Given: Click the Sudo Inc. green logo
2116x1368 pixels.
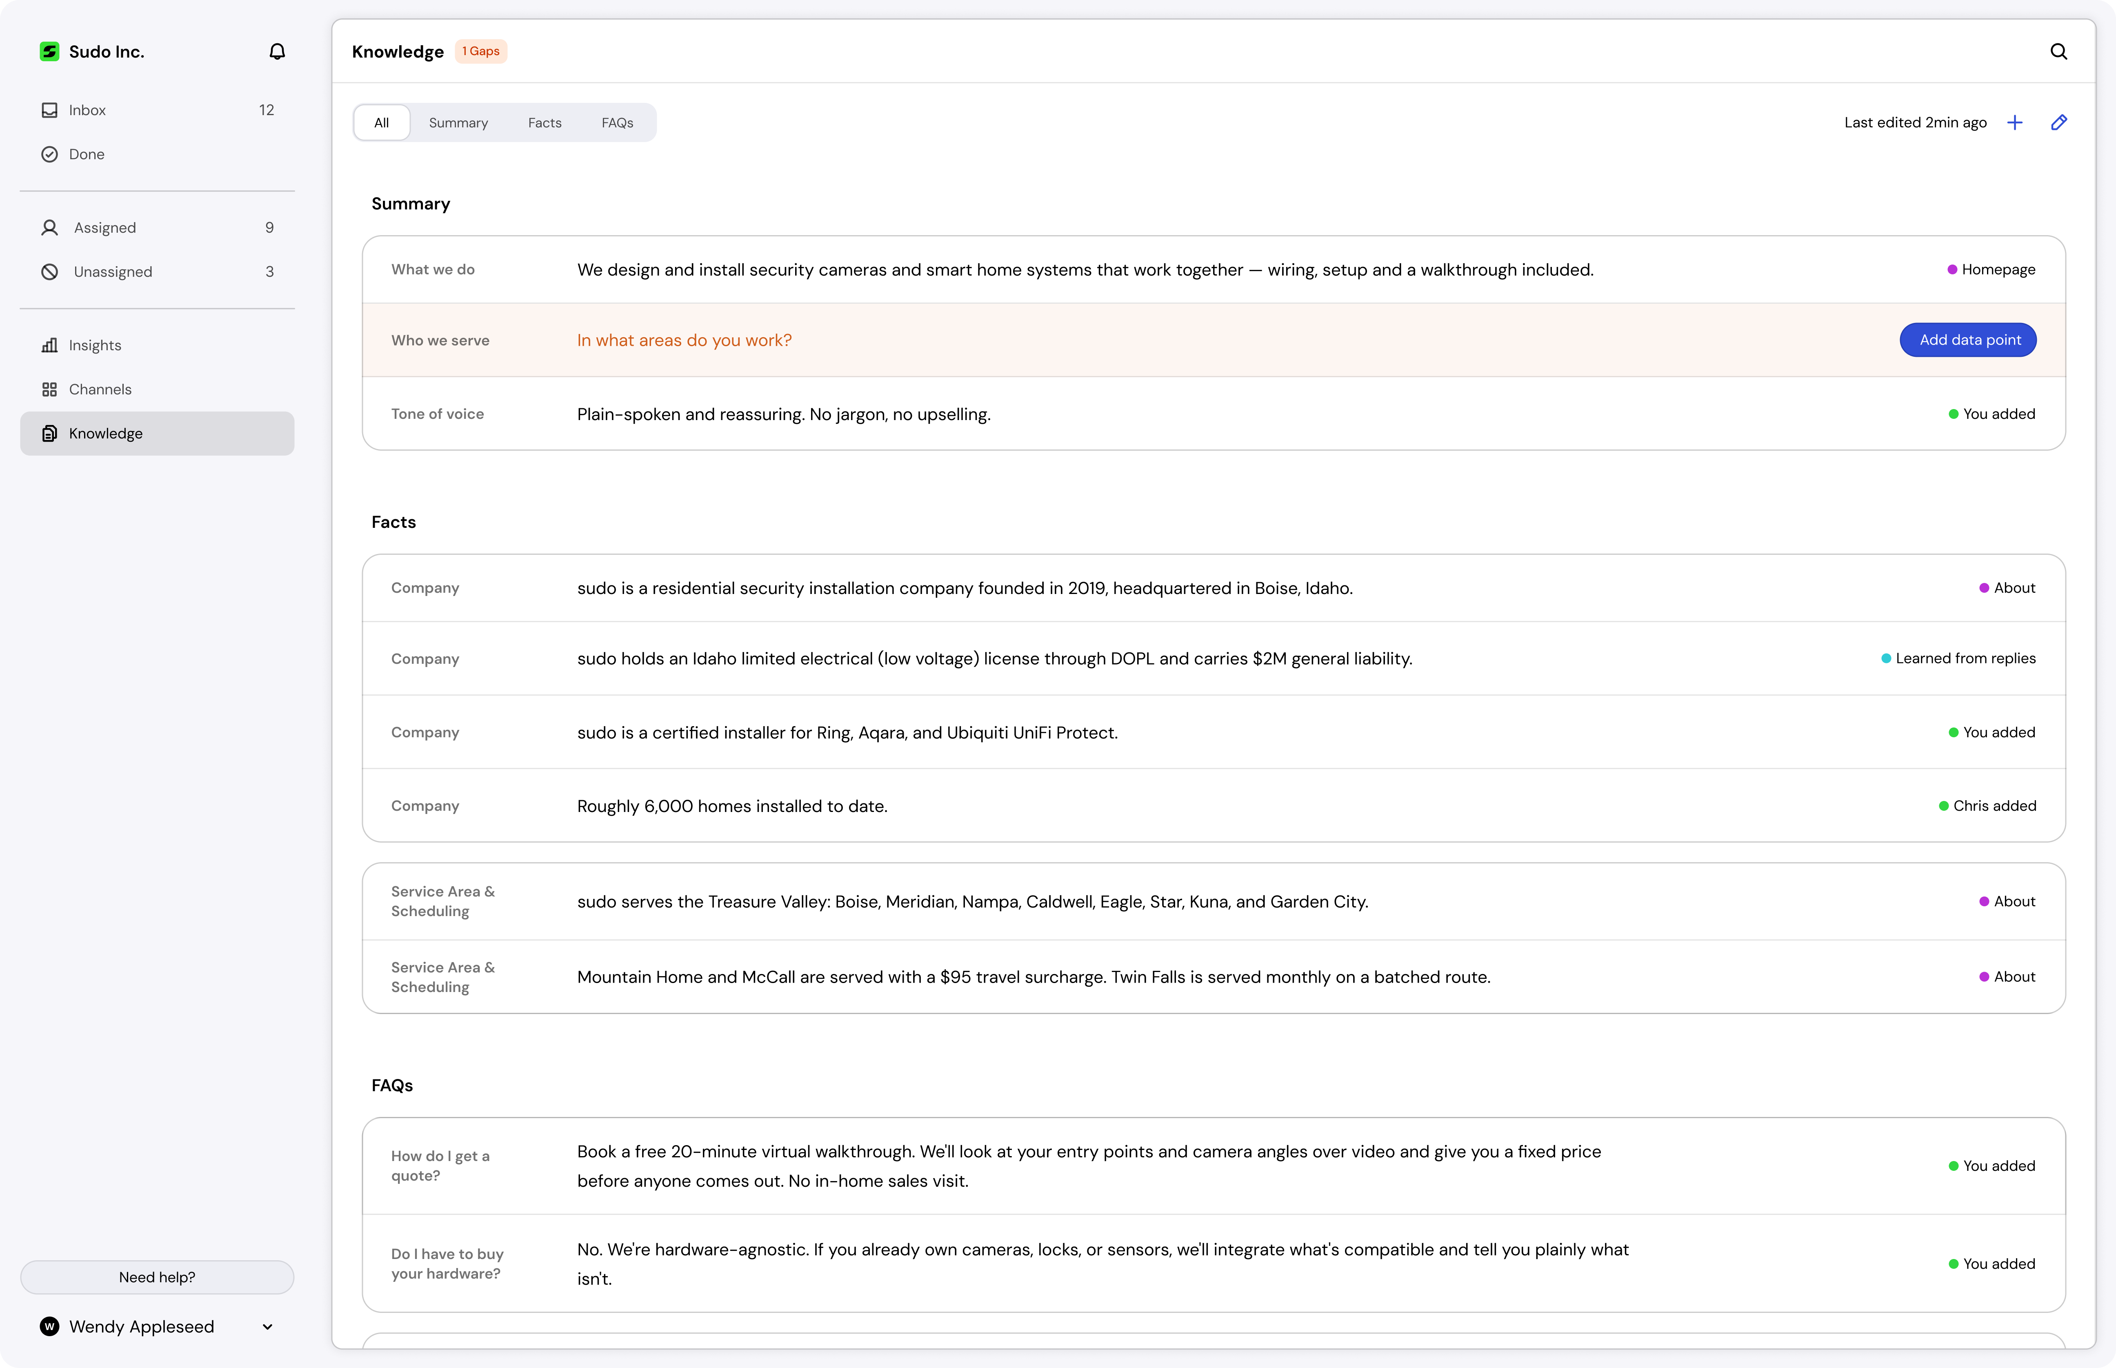Looking at the screenshot, I should (50, 51).
